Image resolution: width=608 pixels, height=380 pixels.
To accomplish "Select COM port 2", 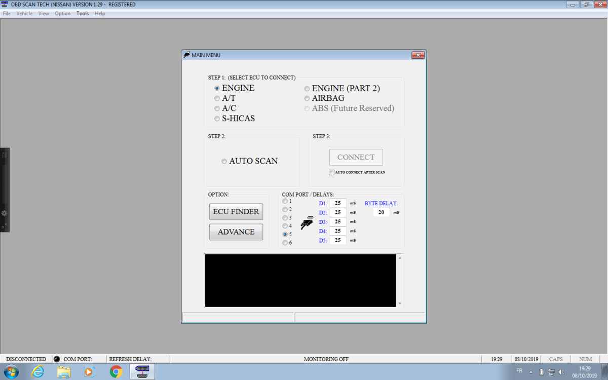I will 285,209.
